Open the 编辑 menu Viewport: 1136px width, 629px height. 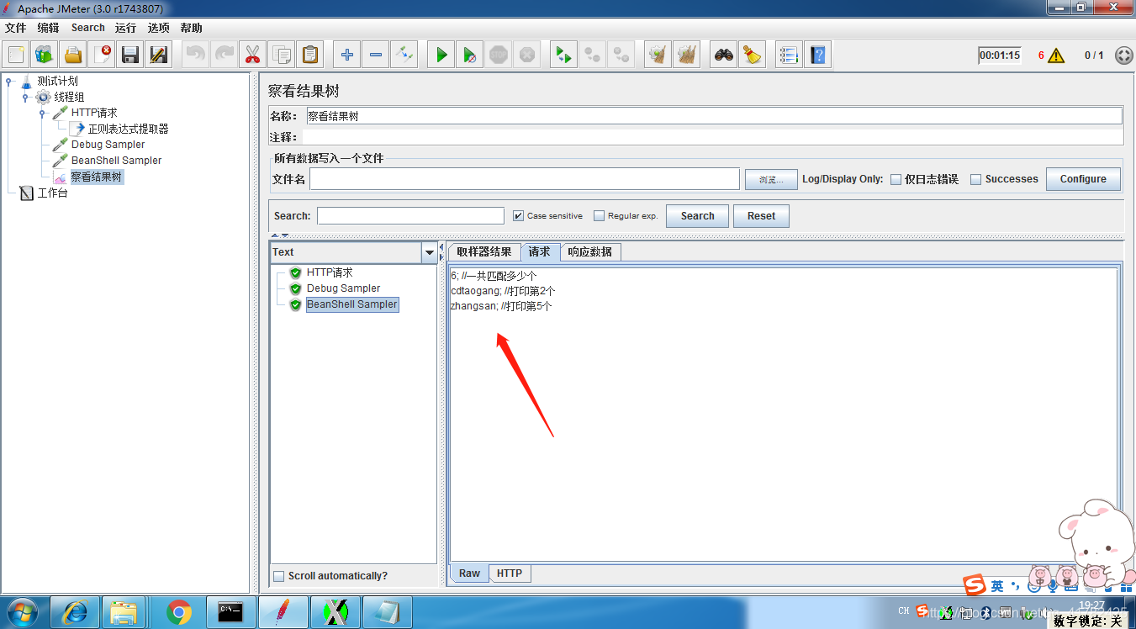click(x=48, y=28)
